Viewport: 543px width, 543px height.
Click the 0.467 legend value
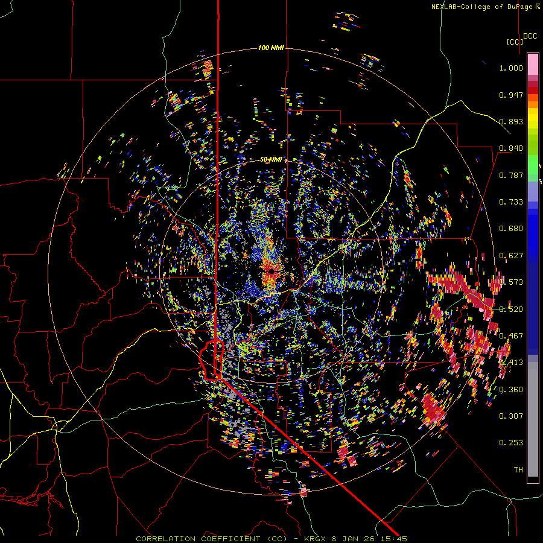pyautogui.click(x=511, y=336)
